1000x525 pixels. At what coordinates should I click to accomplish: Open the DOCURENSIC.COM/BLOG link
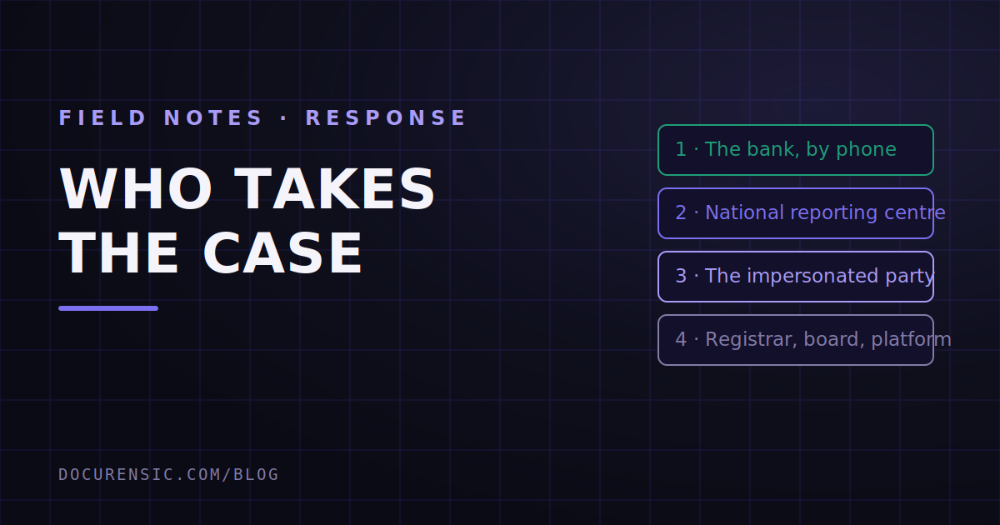[168, 474]
